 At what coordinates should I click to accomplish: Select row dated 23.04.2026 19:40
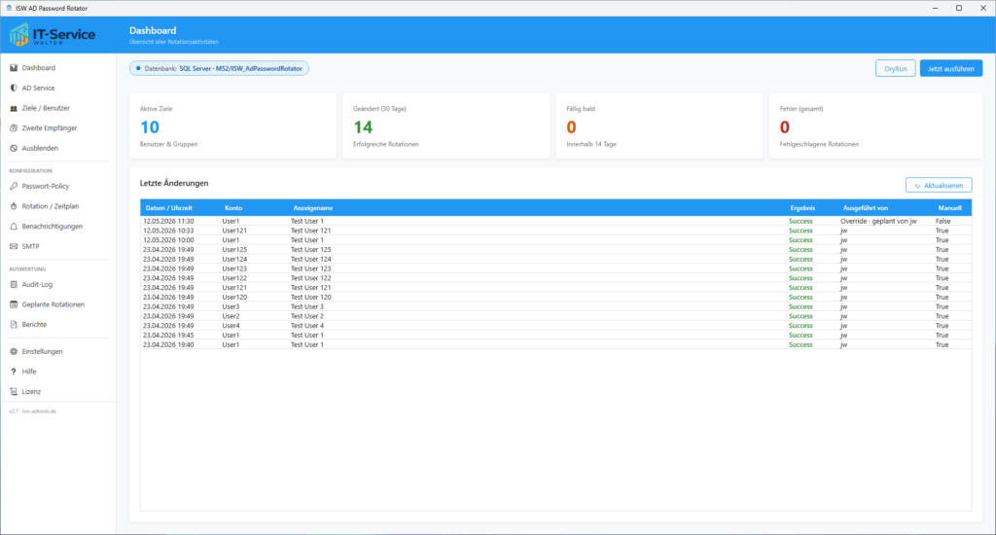(x=555, y=345)
